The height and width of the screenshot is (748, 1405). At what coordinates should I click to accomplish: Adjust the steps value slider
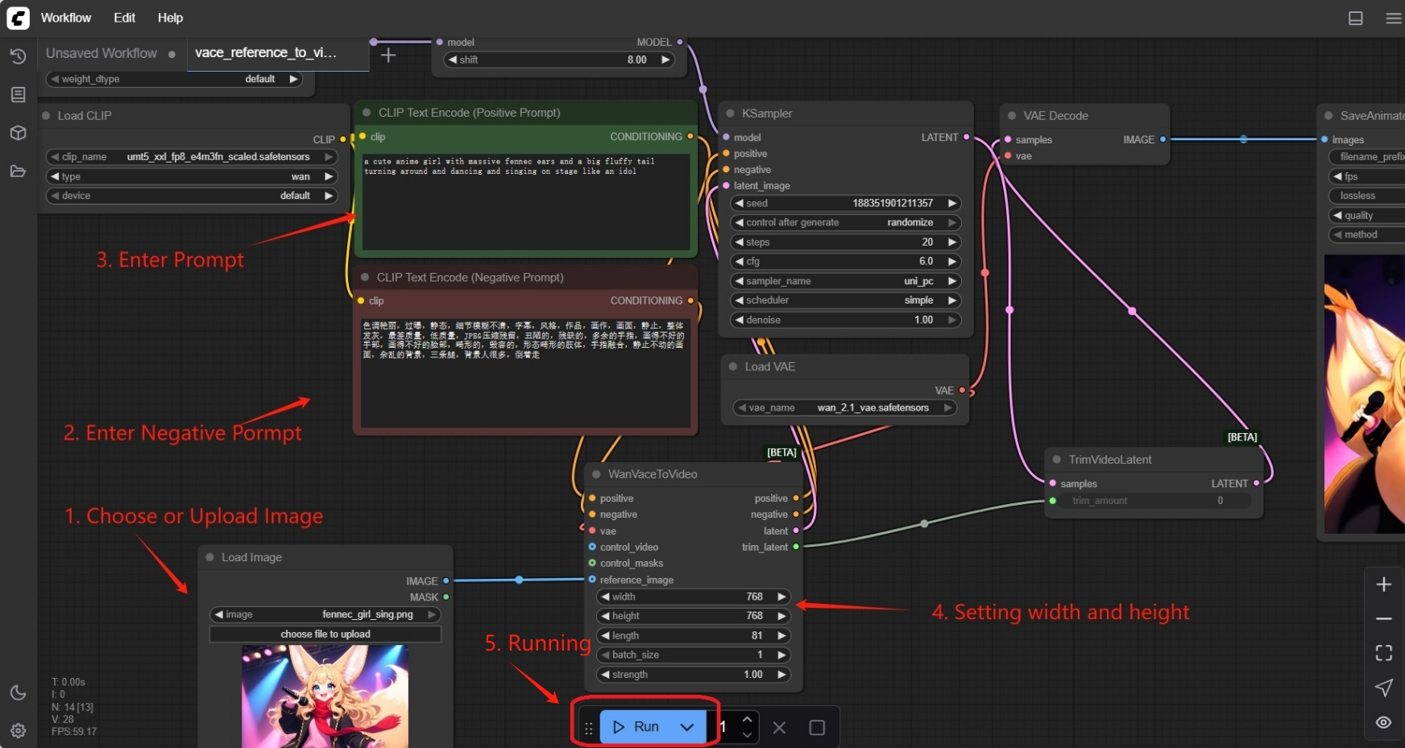click(846, 242)
